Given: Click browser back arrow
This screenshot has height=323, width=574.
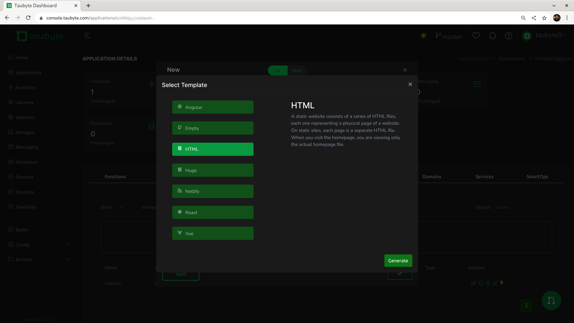Looking at the screenshot, I should (x=7, y=18).
